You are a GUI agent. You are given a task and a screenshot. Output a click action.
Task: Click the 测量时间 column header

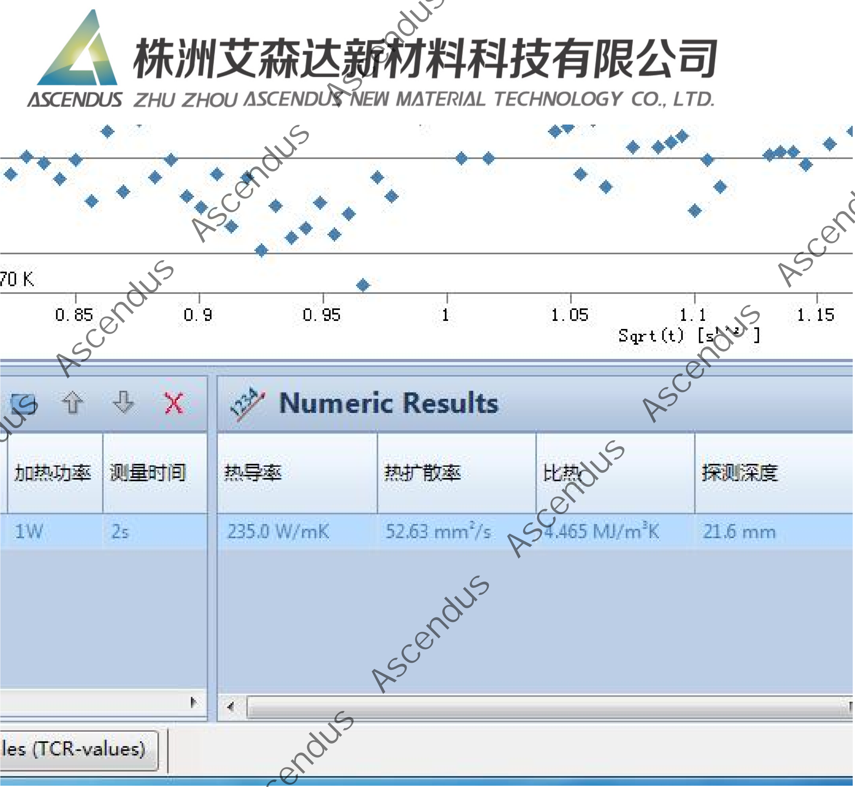click(x=155, y=473)
